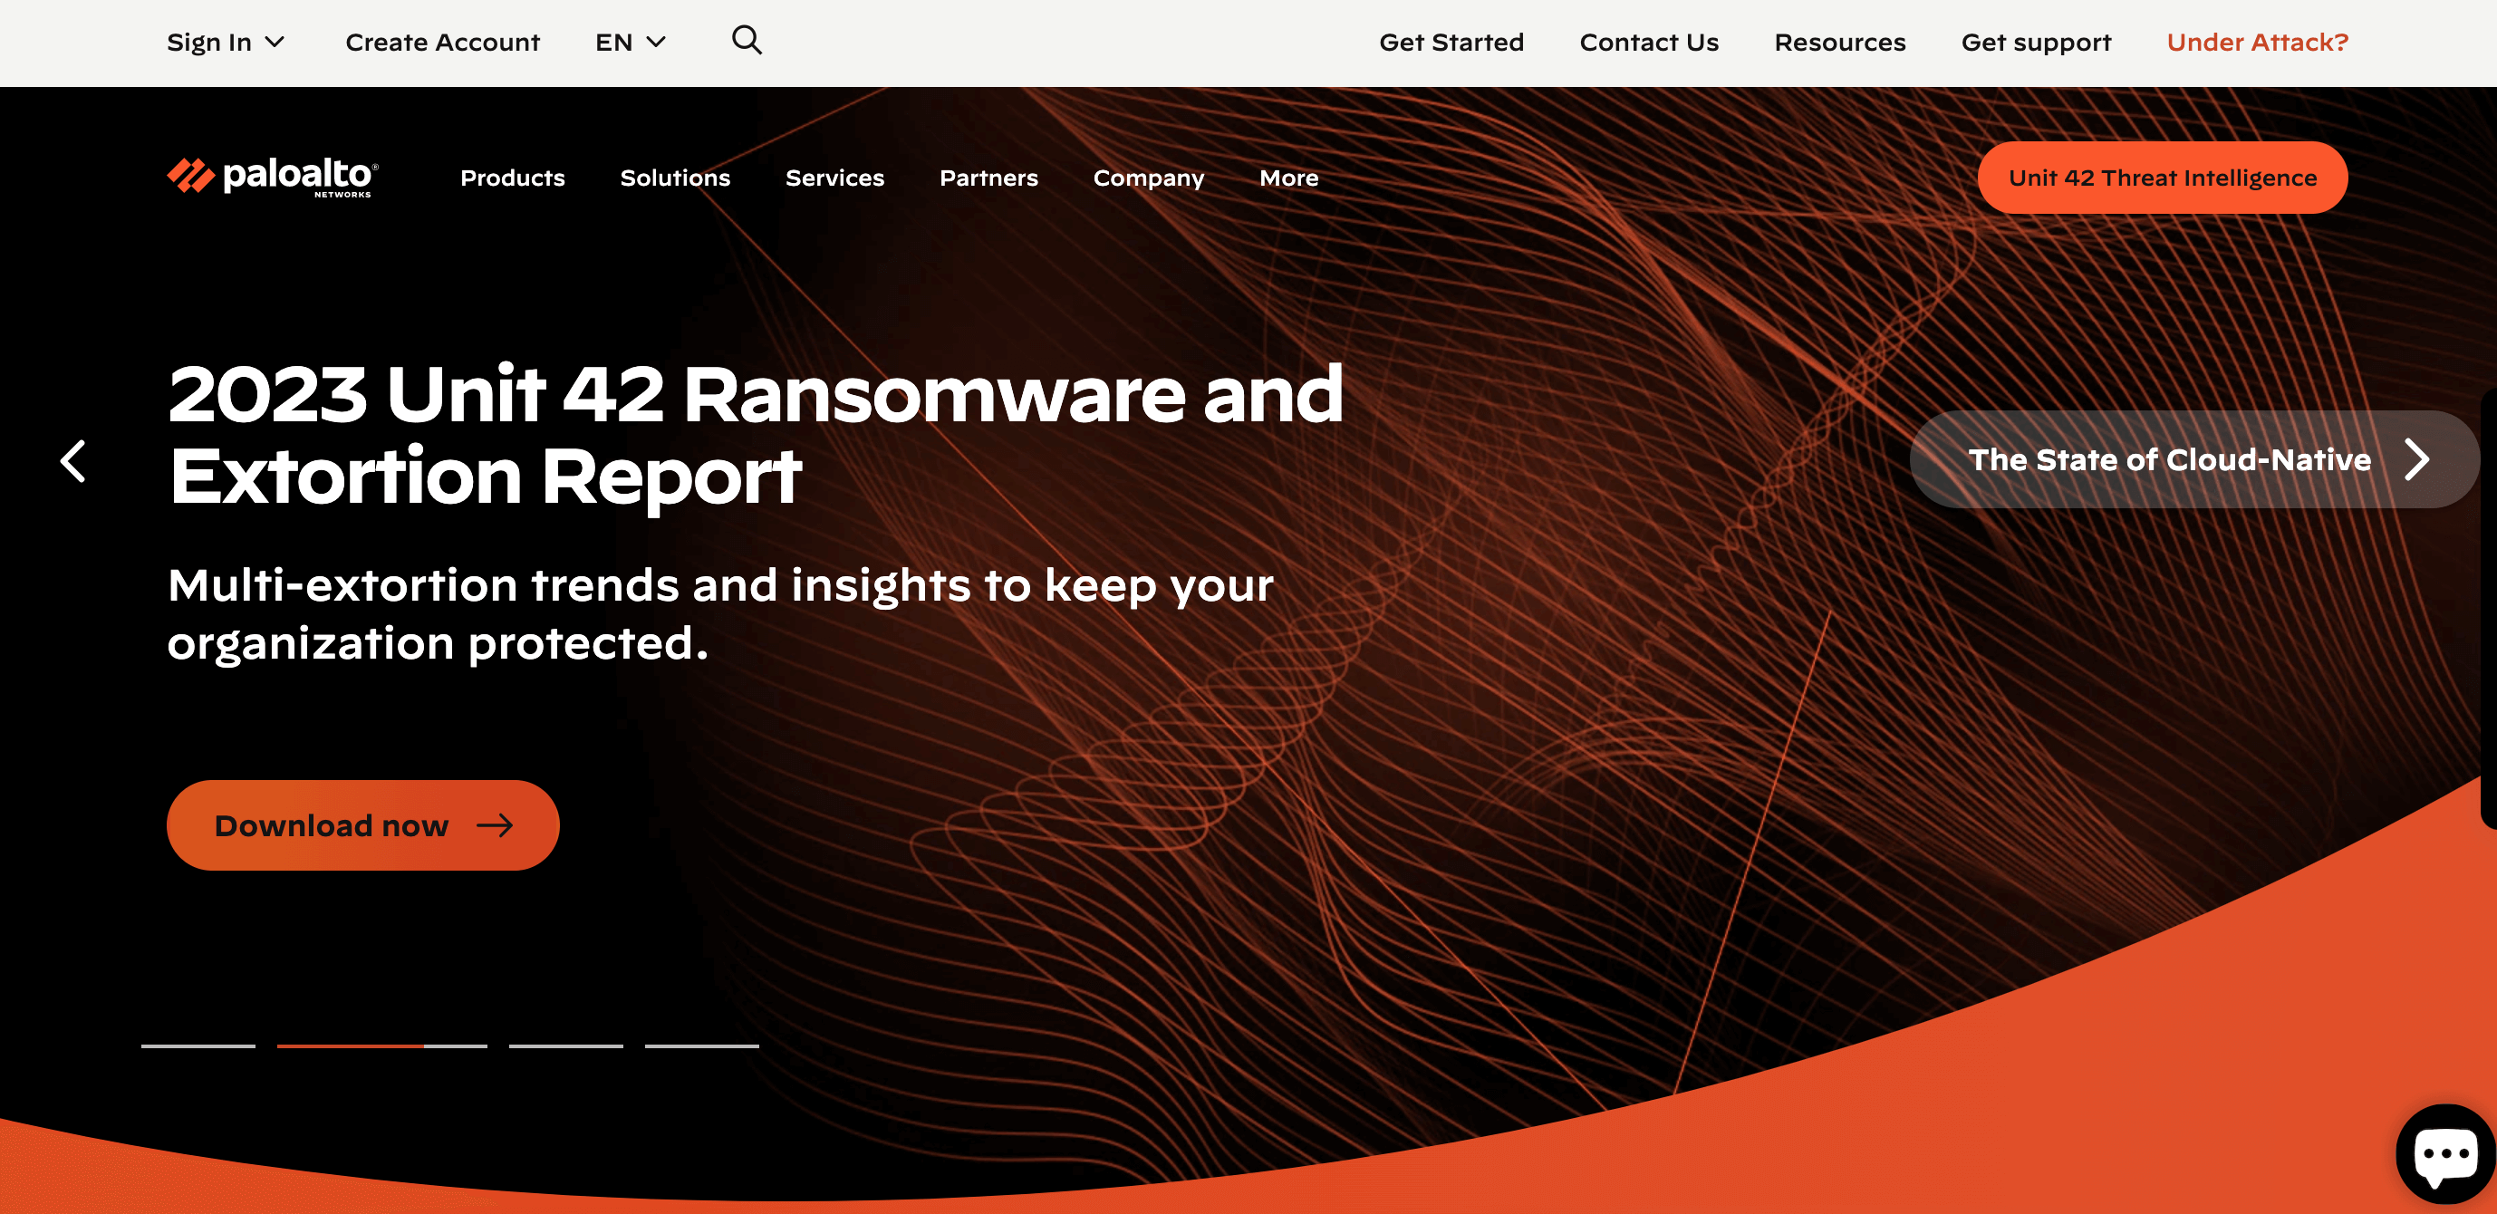This screenshot has height=1214, width=2497.
Task: Open the Partners menu
Action: [x=988, y=178]
